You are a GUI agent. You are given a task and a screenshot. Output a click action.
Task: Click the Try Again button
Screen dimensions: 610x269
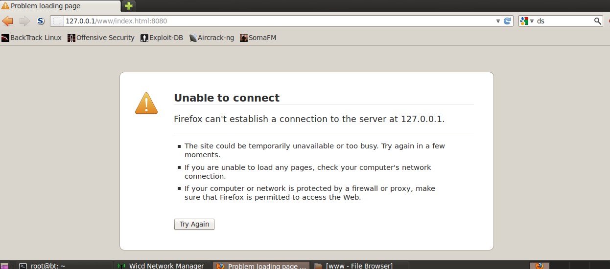(x=194, y=224)
